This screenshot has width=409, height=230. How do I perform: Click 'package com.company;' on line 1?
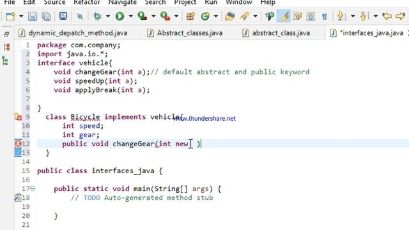pyautogui.click(x=79, y=45)
